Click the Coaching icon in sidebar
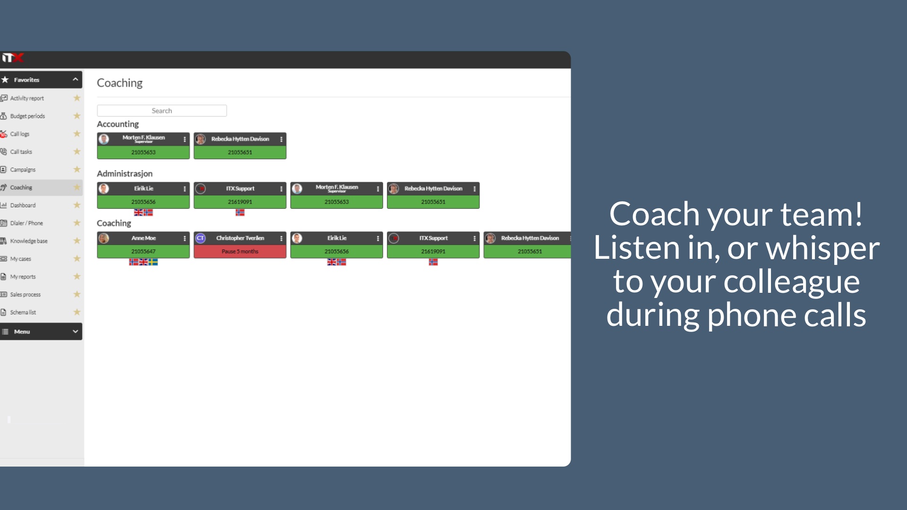907x510 pixels. tap(6, 187)
